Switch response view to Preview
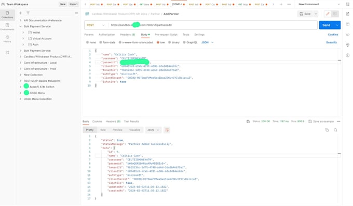This screenshot has width=353, height=206. [x=117, y=130]
